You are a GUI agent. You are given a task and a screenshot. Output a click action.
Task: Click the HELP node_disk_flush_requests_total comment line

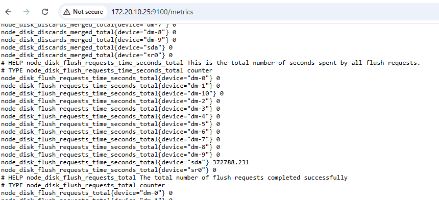click(x=174, y=178)
